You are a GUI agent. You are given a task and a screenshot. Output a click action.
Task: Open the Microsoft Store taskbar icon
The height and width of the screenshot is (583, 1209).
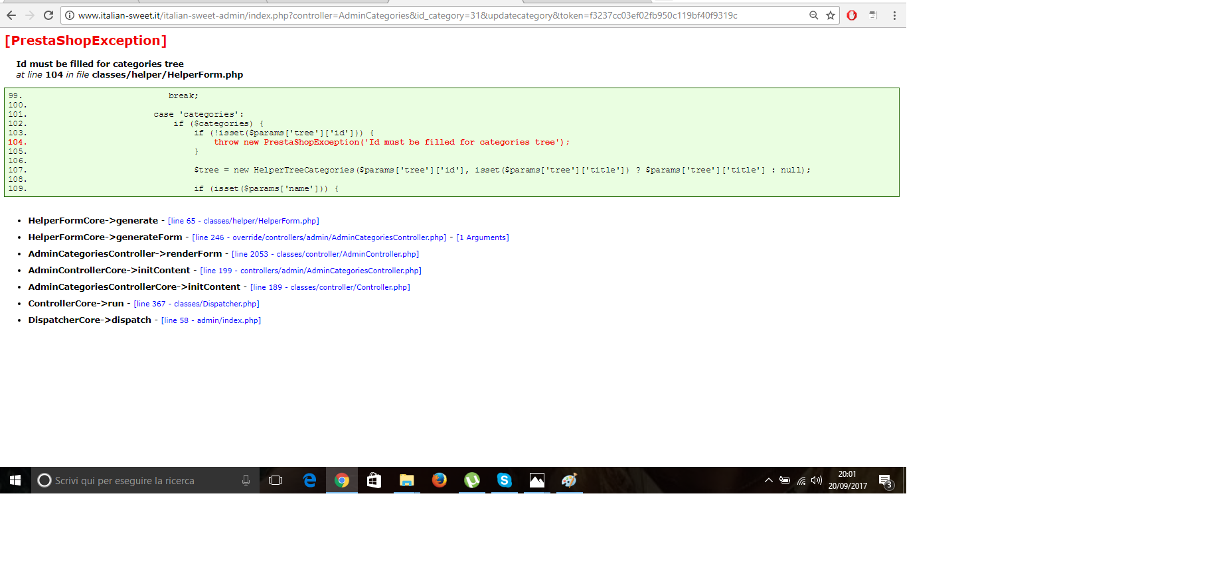point(374,480)
